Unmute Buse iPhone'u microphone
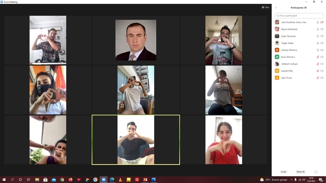Viewport: 326px width, 183px height. click(317, 57)
